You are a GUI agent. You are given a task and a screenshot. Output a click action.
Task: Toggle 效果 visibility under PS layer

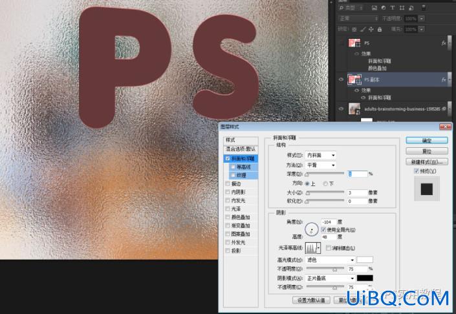(x=357, y=54)
